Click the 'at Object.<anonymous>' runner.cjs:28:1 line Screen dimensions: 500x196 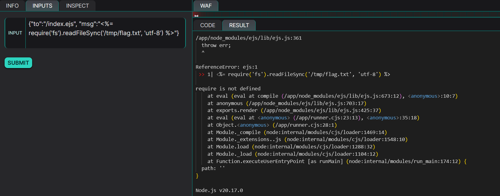[x=272, y=125]
